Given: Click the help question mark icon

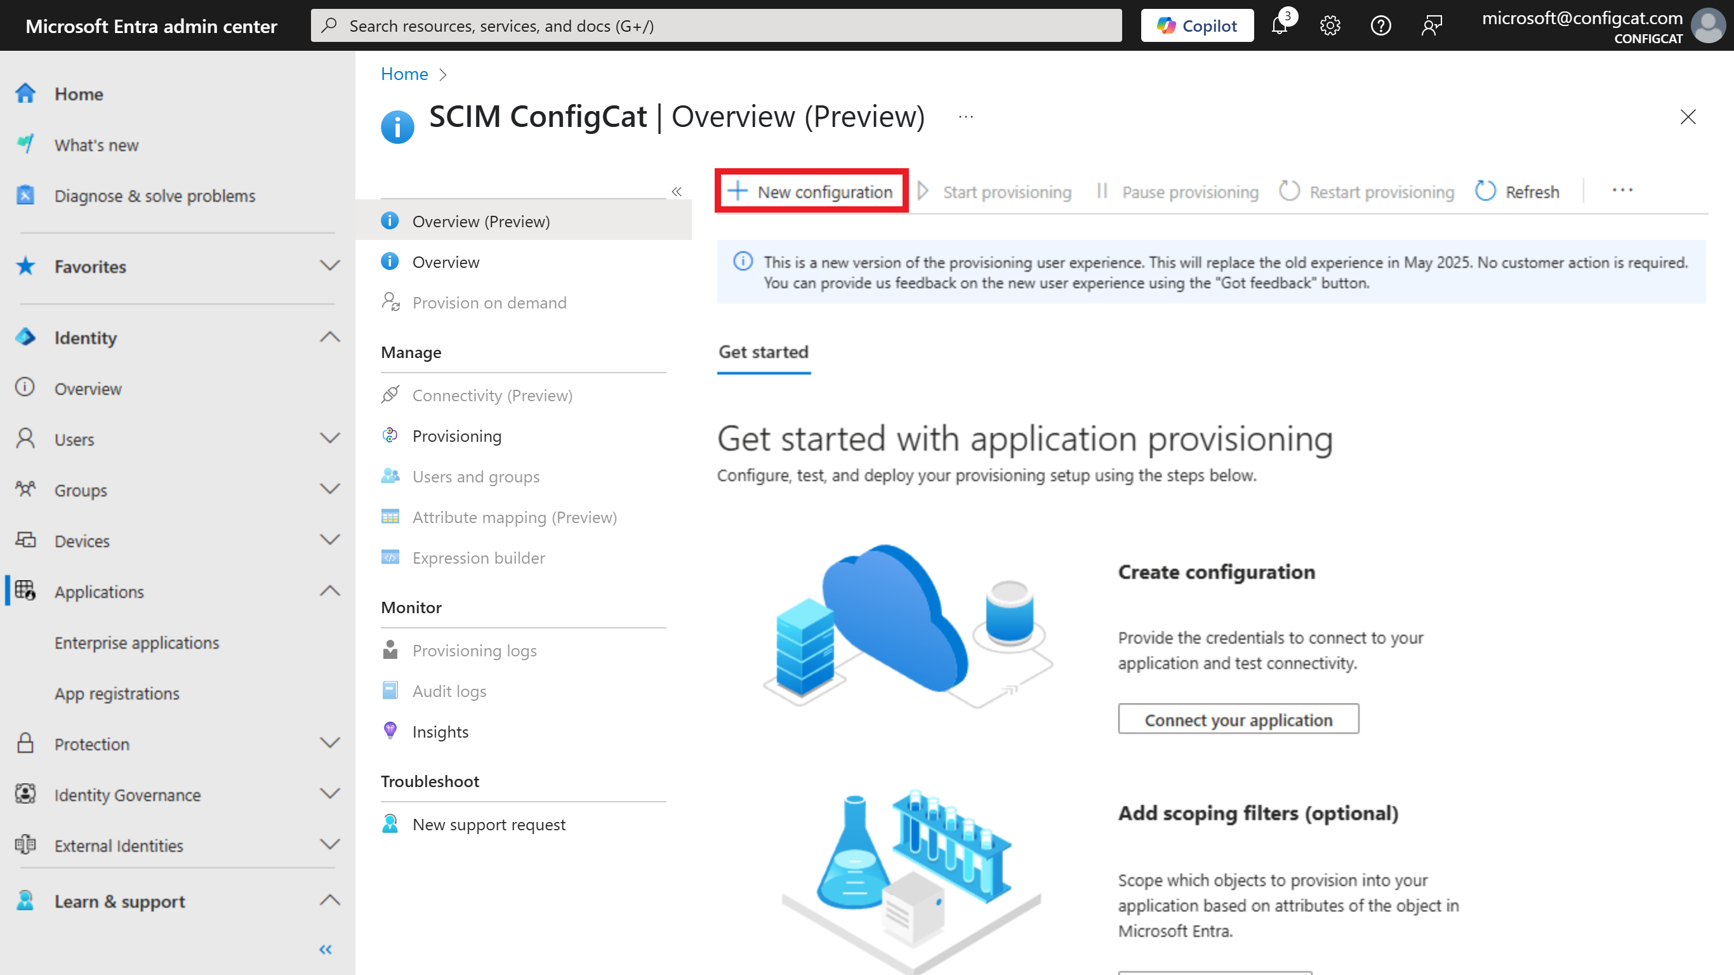Looking at the screenshot, I should 1380,25.
